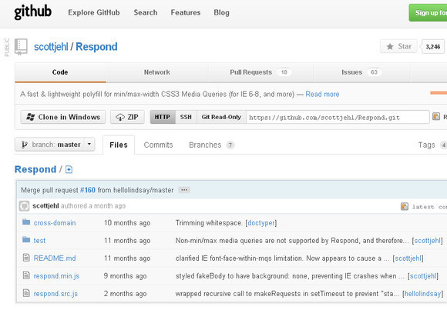Screen dimensions: 447x310
Task: Open the branch master dropdown
Action: 55,145
